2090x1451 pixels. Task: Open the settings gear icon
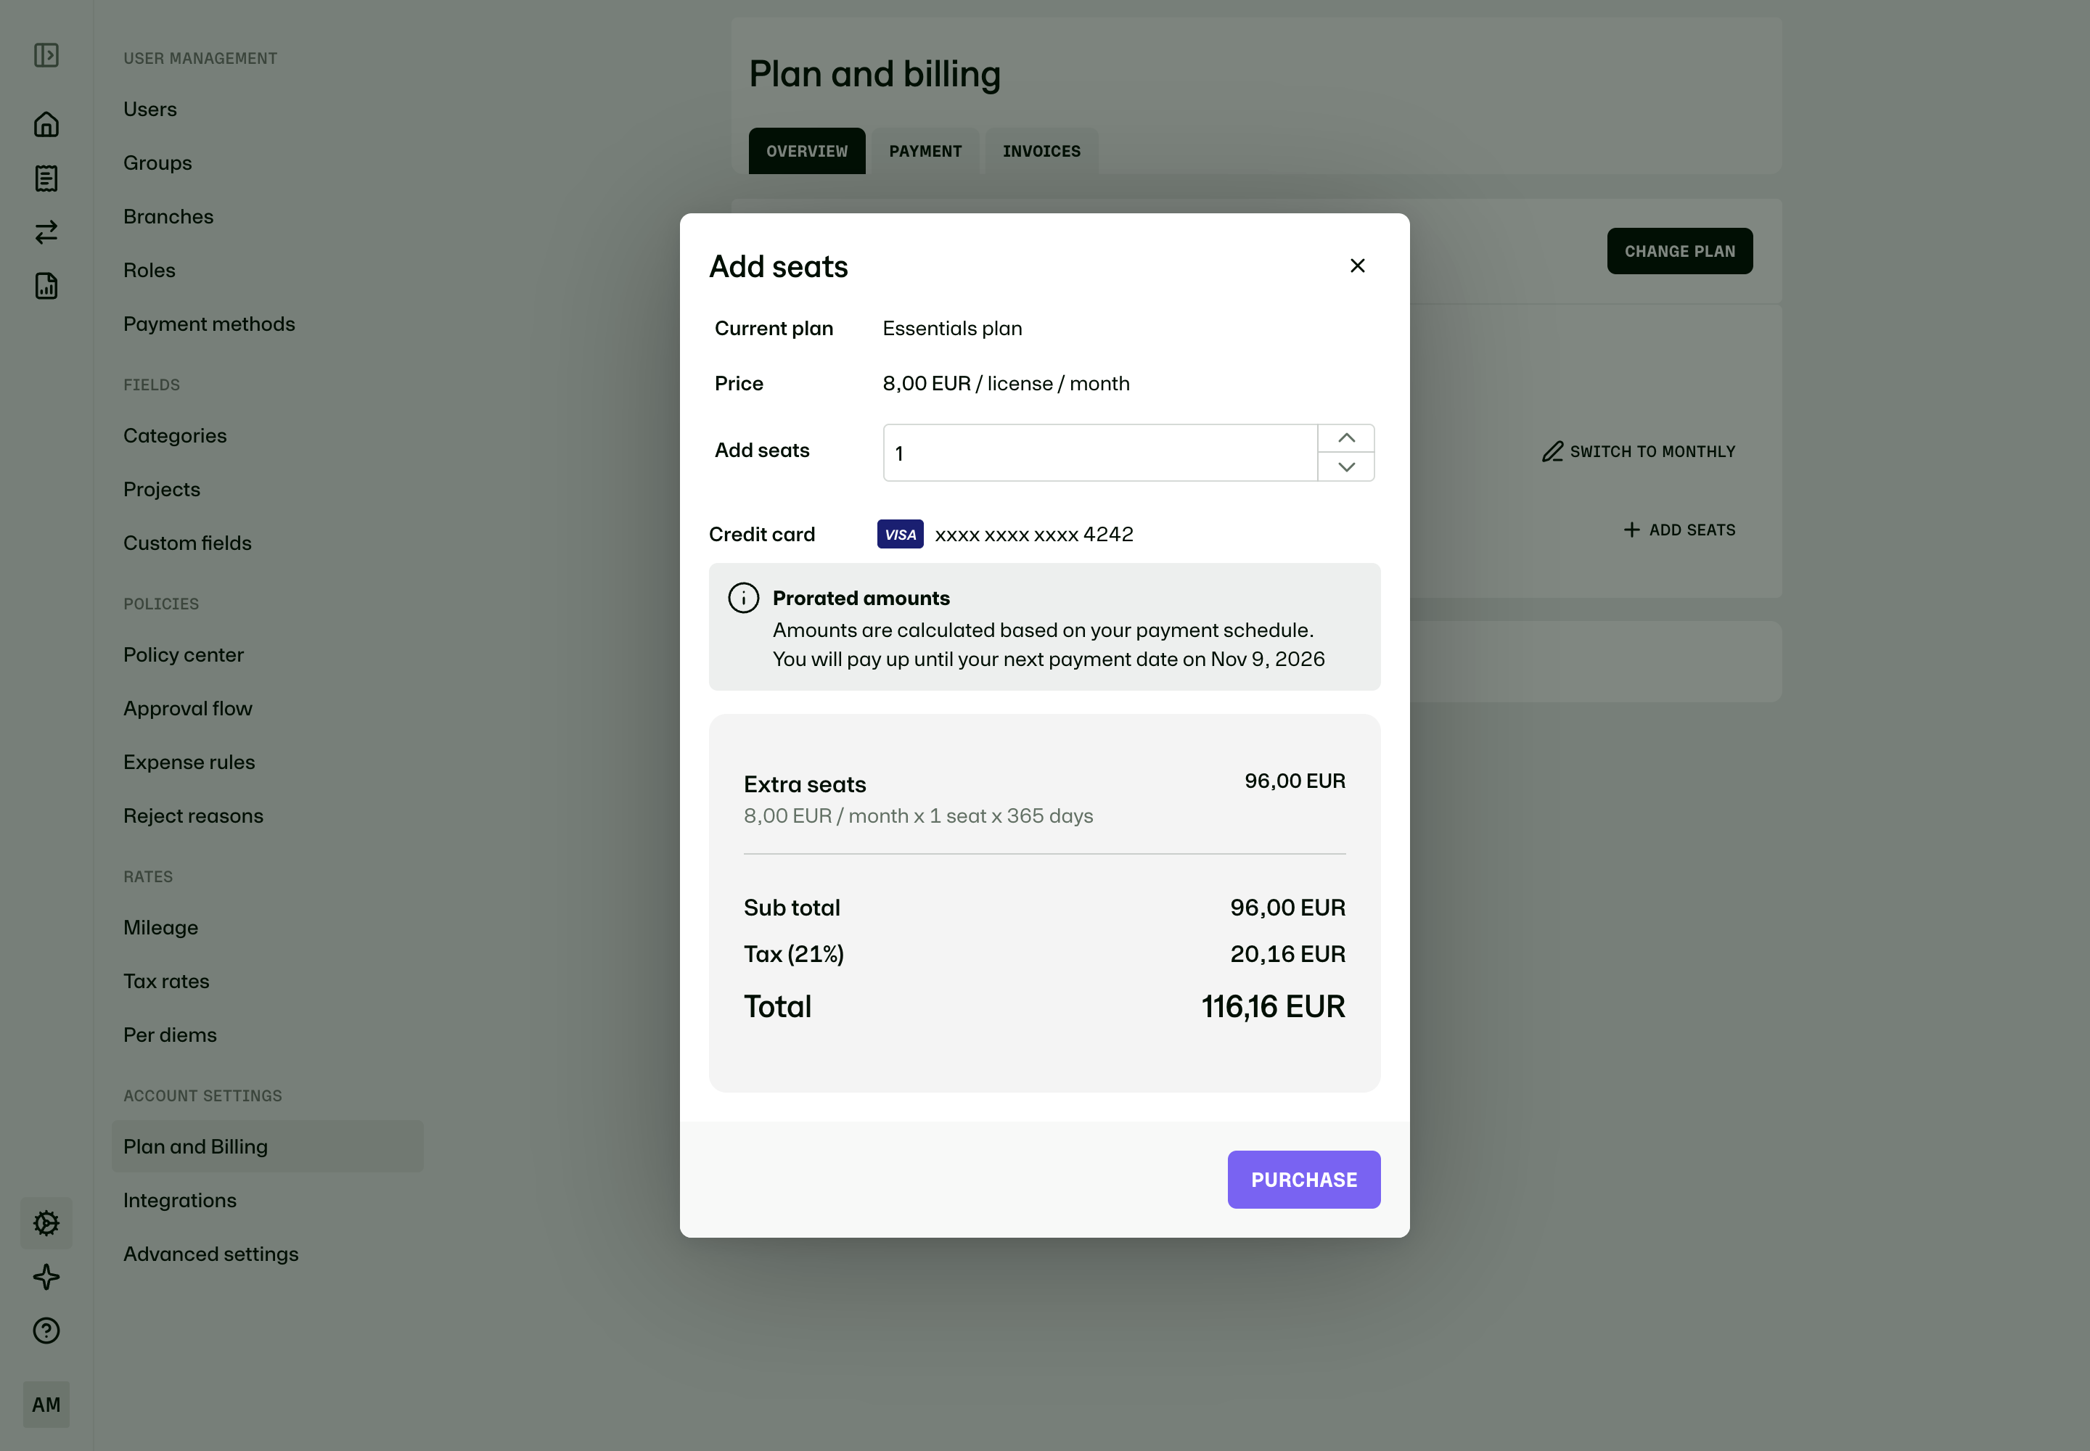(46, 1222)
